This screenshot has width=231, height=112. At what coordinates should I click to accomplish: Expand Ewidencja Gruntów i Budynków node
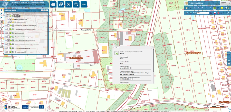(6, 26)
